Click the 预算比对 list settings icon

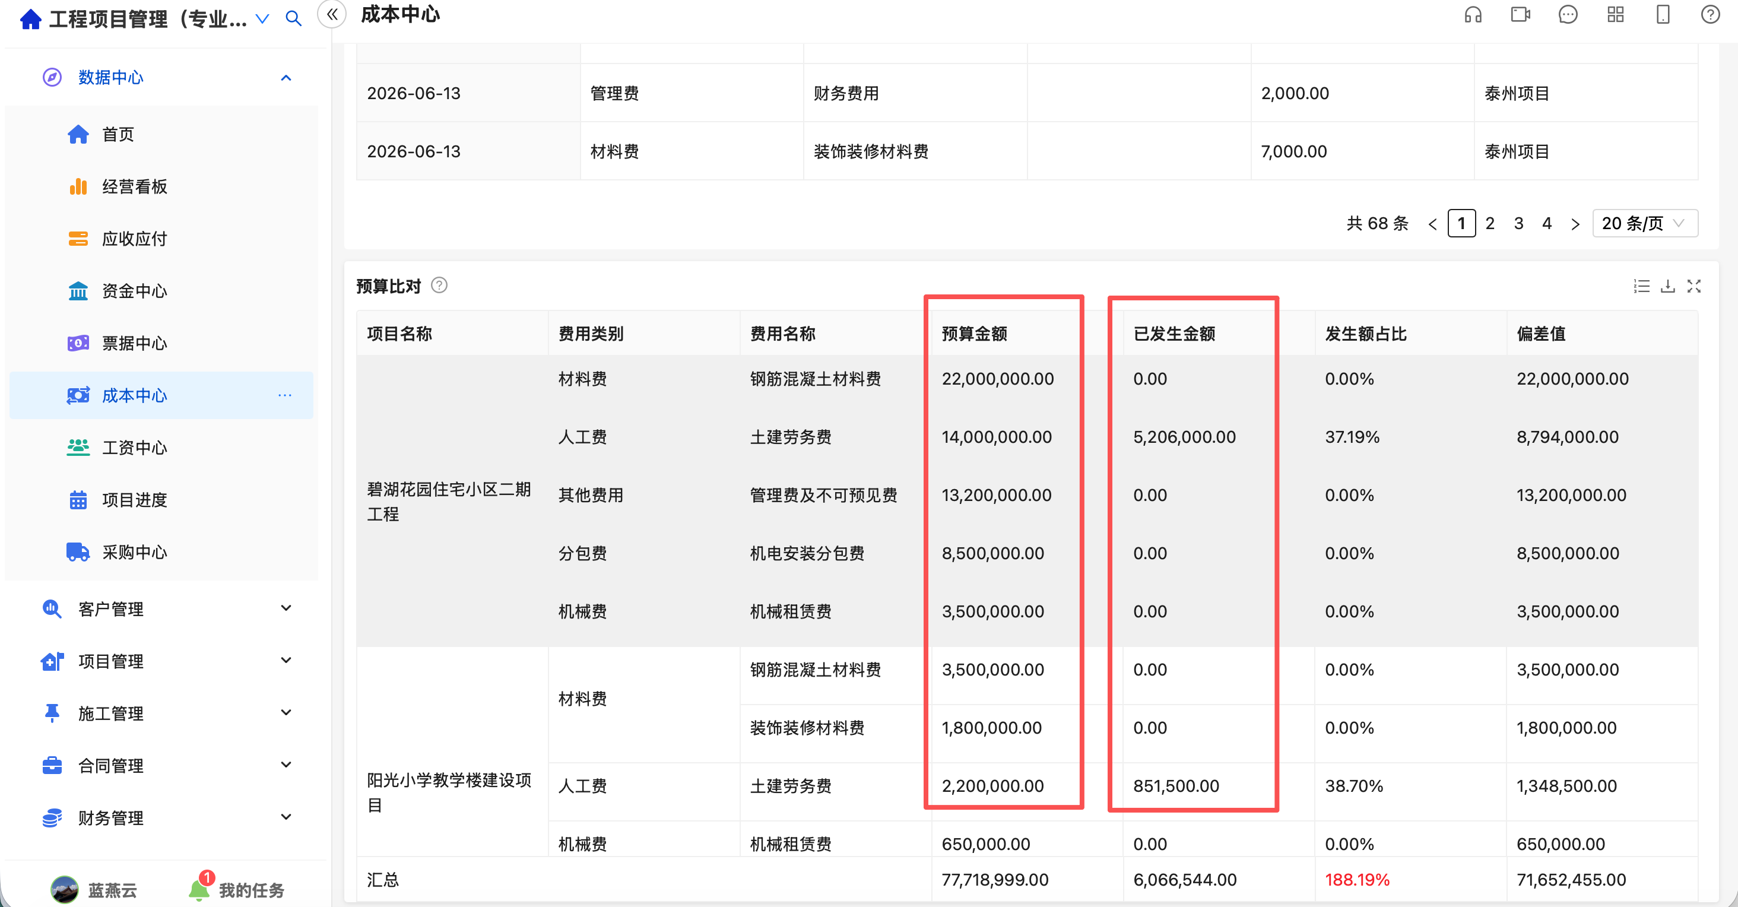click(1641, 286)
